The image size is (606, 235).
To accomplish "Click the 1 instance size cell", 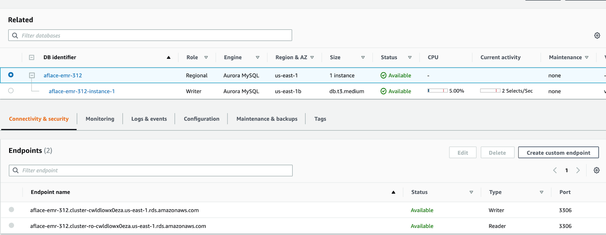I will point(342,75).
